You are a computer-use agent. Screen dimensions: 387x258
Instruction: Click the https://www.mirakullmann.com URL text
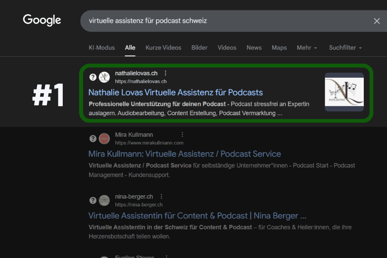pyautogui.click(x=149, y=143)
